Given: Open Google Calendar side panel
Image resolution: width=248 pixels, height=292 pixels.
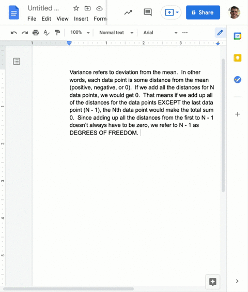Looking at the screenshot, I should (x=237, y=36).
